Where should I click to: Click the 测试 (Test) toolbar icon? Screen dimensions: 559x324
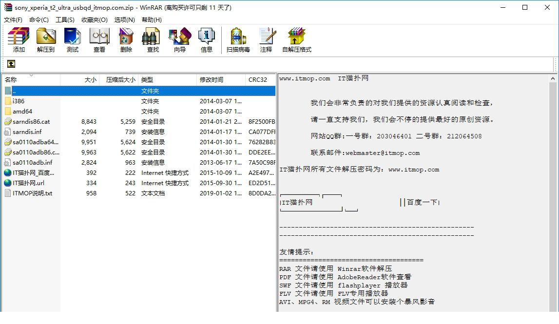pyautogui.click(x=72, y=36)
